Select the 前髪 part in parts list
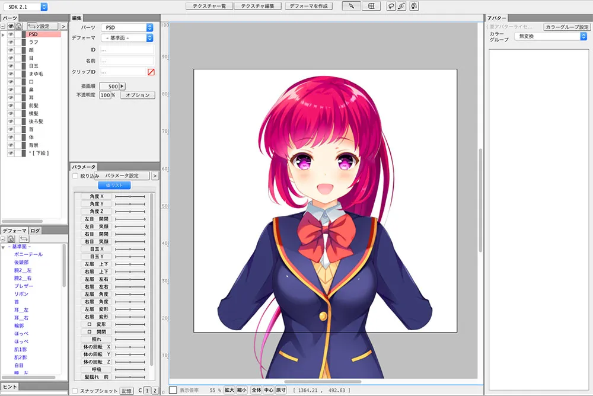593x396 pixels. 34,104
